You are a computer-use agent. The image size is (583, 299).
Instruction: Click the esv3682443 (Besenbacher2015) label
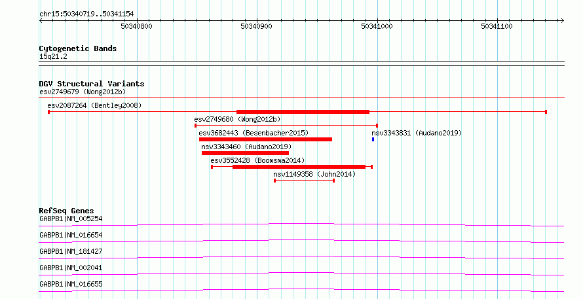click(254, 133)
